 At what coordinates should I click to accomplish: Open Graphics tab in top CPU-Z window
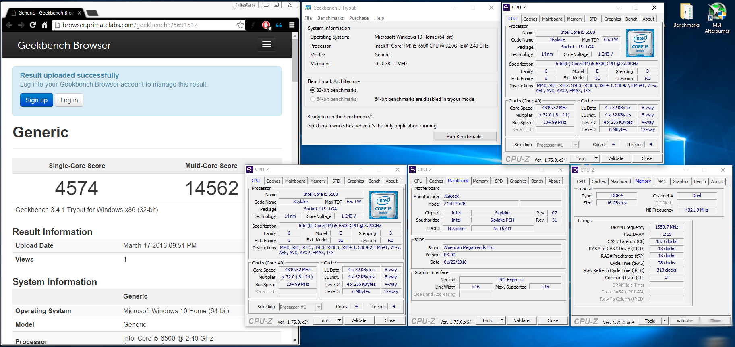612,19
